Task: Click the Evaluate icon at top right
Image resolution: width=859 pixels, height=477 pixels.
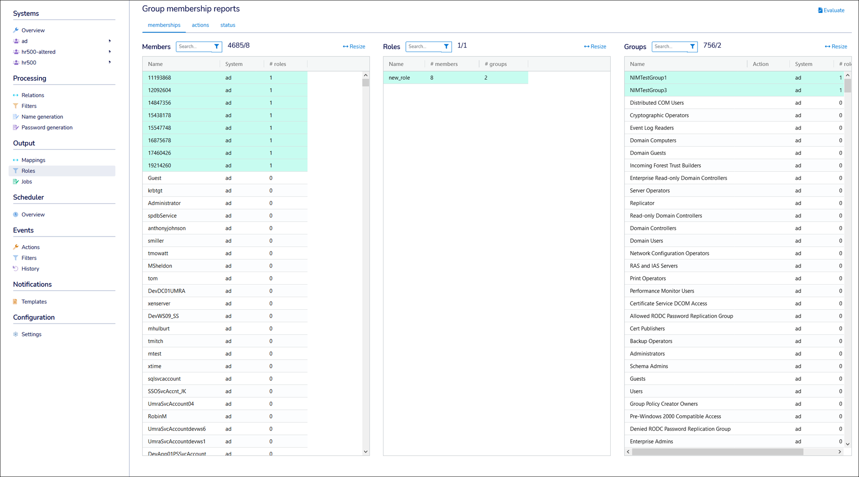Action: 820,10
